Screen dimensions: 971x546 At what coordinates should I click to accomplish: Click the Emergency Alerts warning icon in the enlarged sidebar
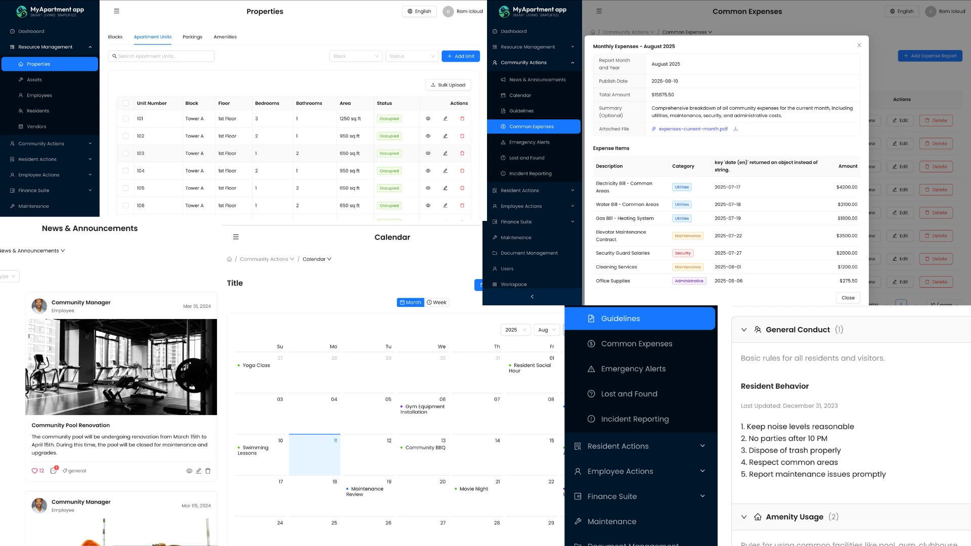coord(591,369)
